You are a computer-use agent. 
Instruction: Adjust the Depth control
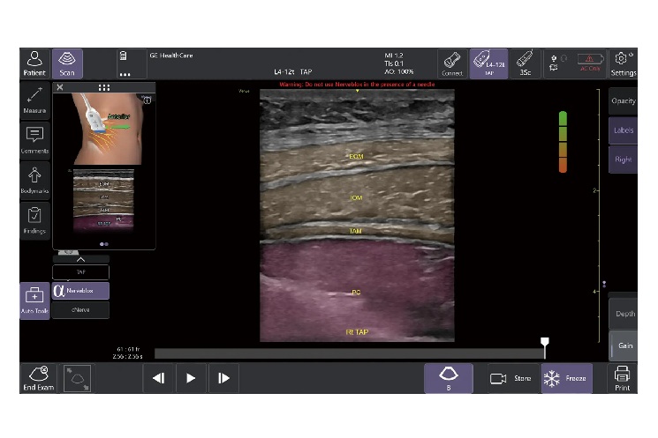624,314
